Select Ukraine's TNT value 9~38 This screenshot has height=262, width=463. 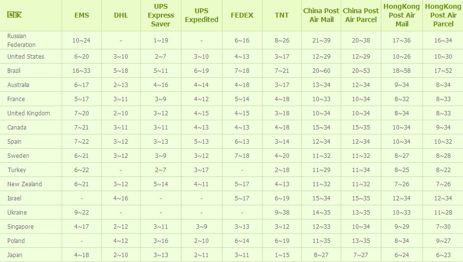282,213
